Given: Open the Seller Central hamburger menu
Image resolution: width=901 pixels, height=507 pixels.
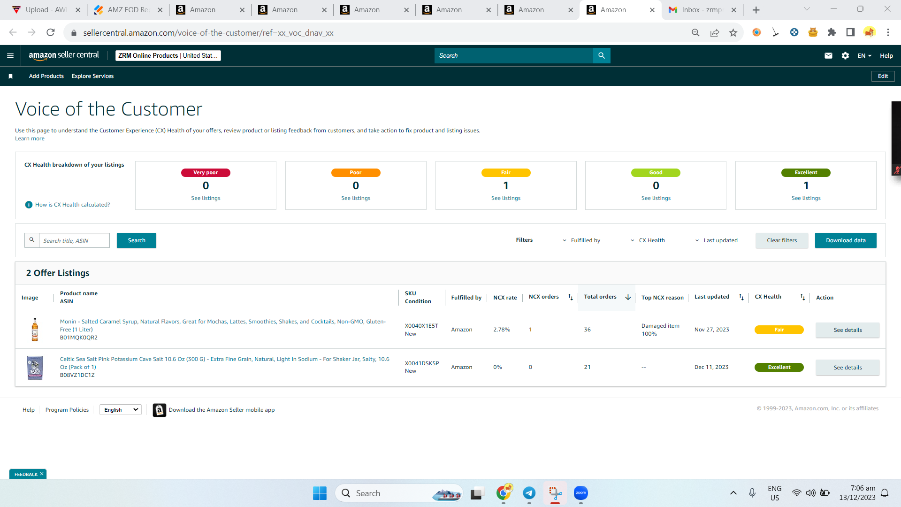Looking at the screenshot, I should [10, 56].
